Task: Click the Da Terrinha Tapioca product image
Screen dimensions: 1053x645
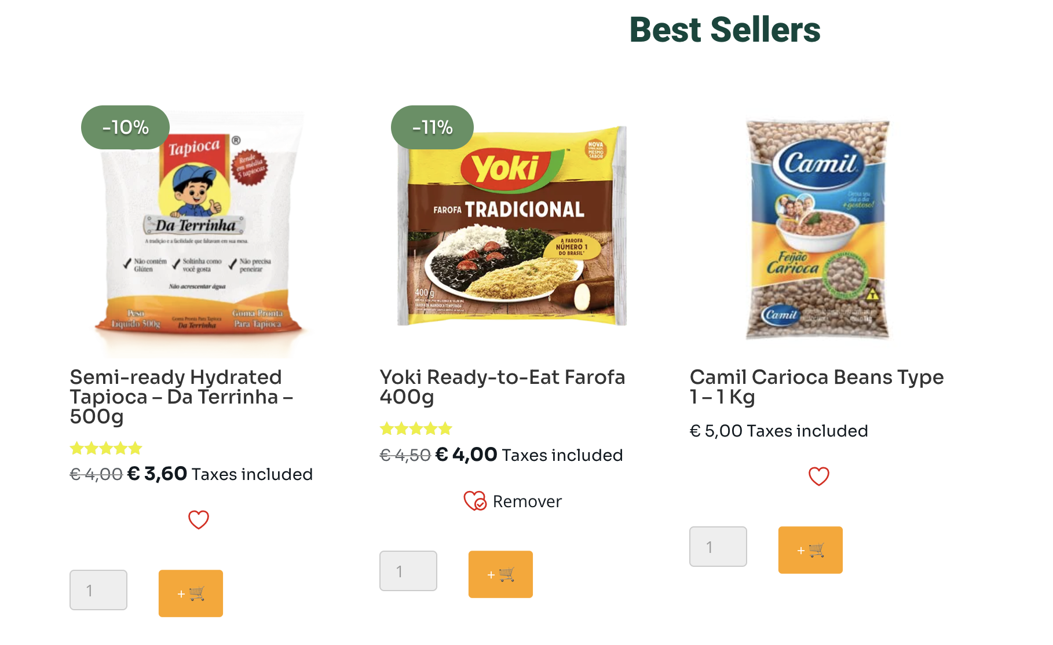Action: [x=199, y=232]
